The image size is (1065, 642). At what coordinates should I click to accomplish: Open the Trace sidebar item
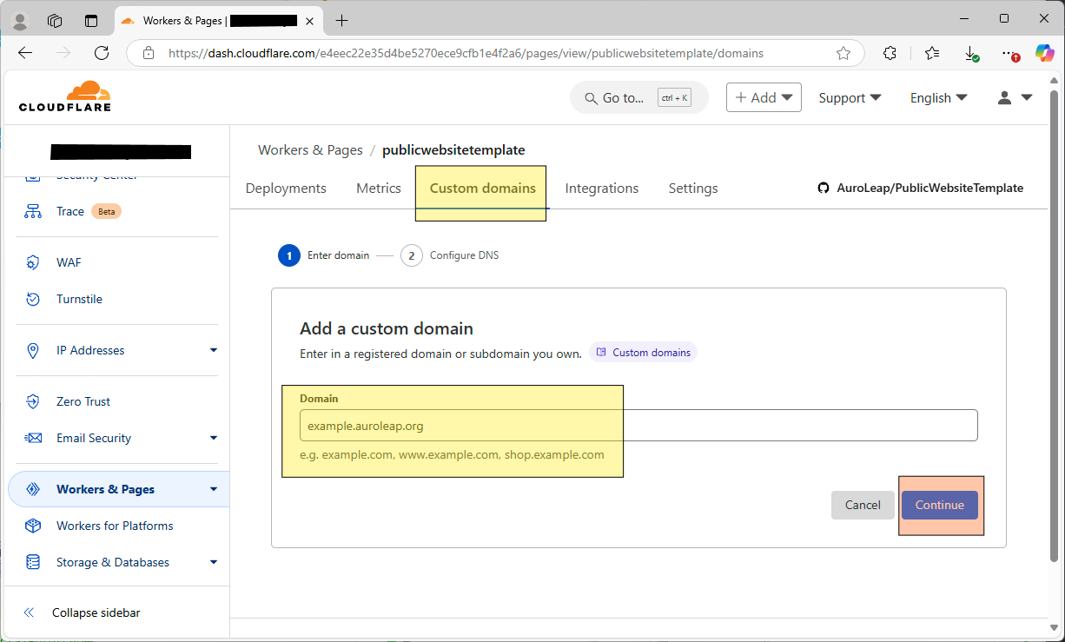(x=70, y=211)
